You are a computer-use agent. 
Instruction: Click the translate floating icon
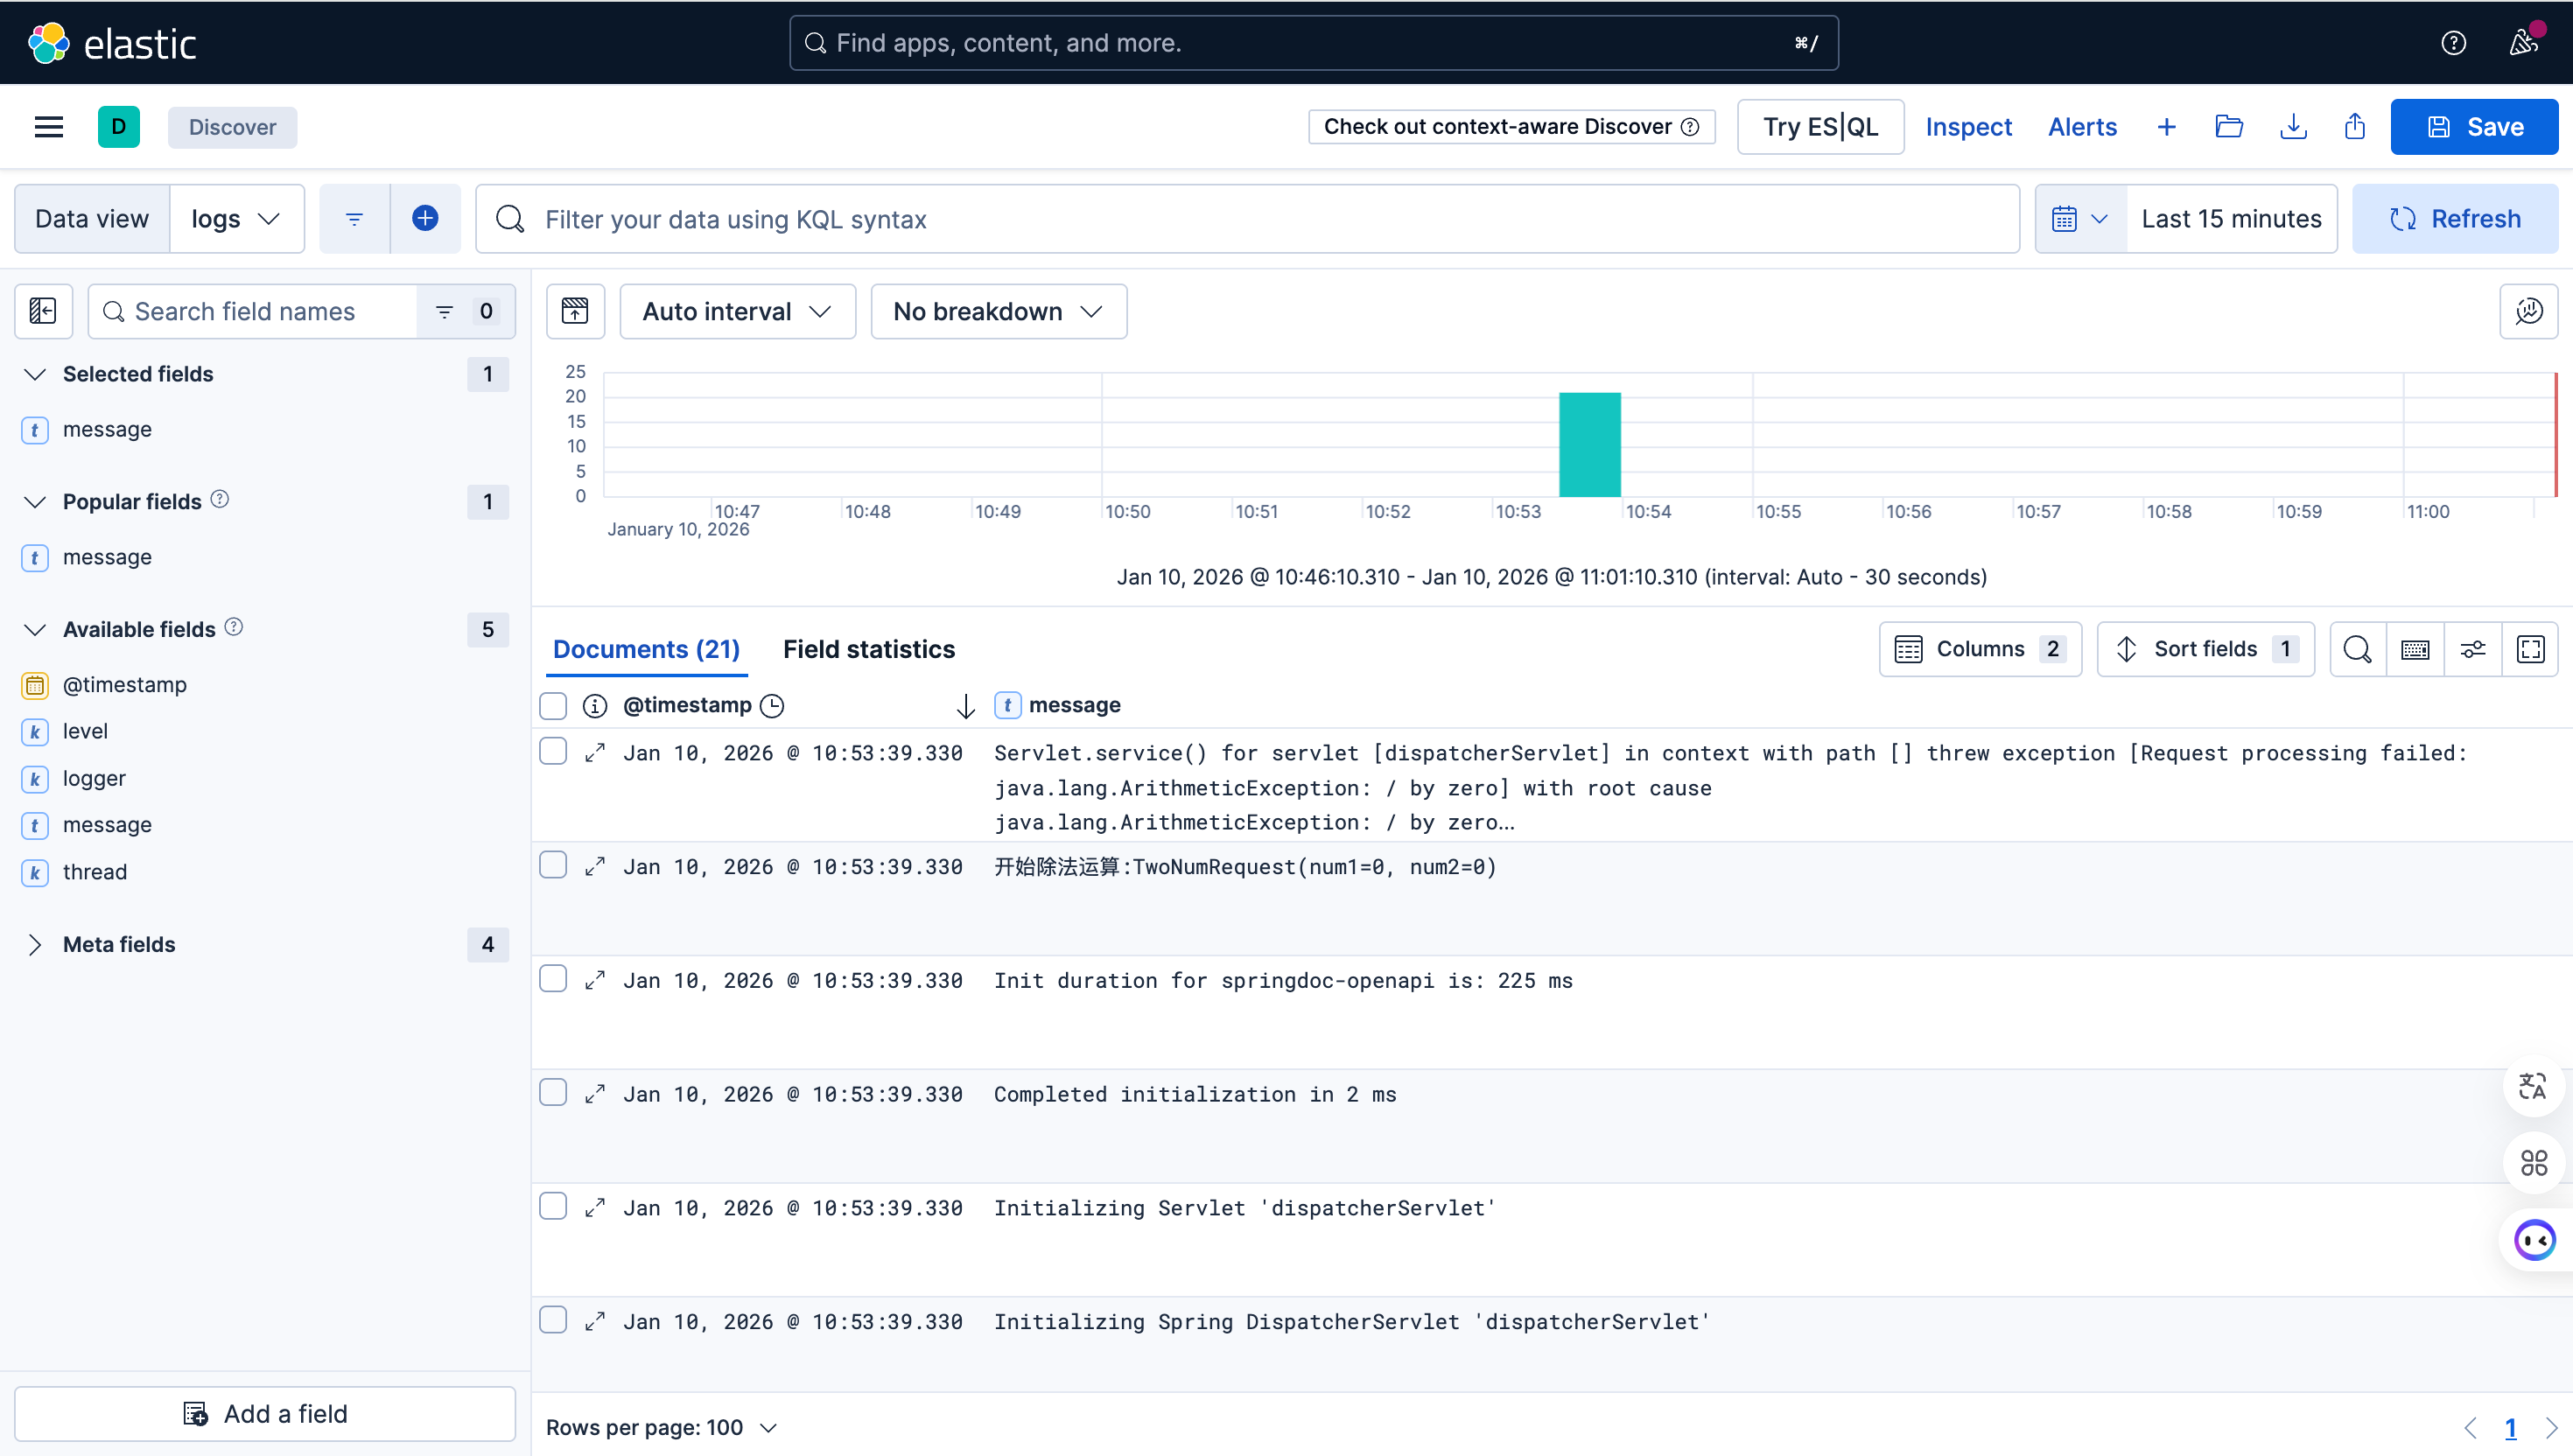[x=2533, y=1086]
